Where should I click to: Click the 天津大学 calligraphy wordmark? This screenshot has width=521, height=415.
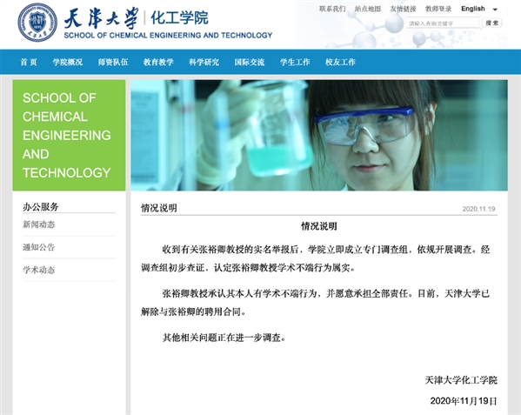(x=101, y=18)
